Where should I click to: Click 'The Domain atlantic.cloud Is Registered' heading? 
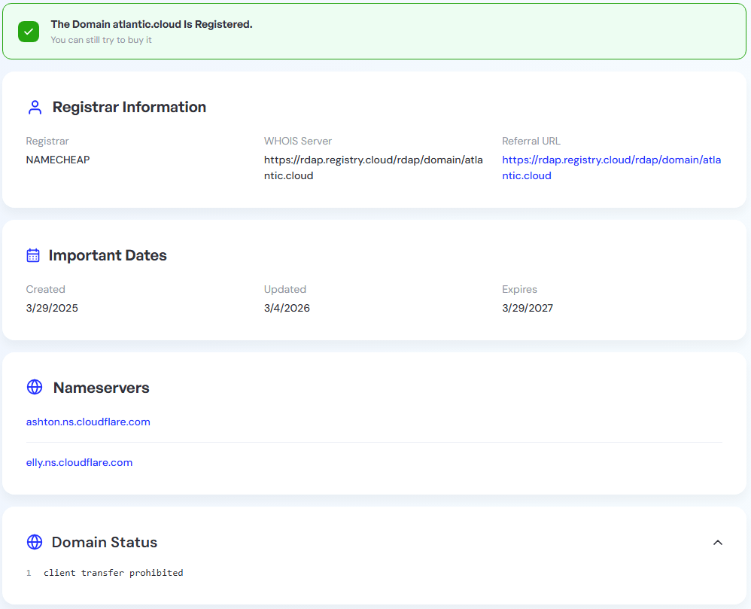(151, 24)
